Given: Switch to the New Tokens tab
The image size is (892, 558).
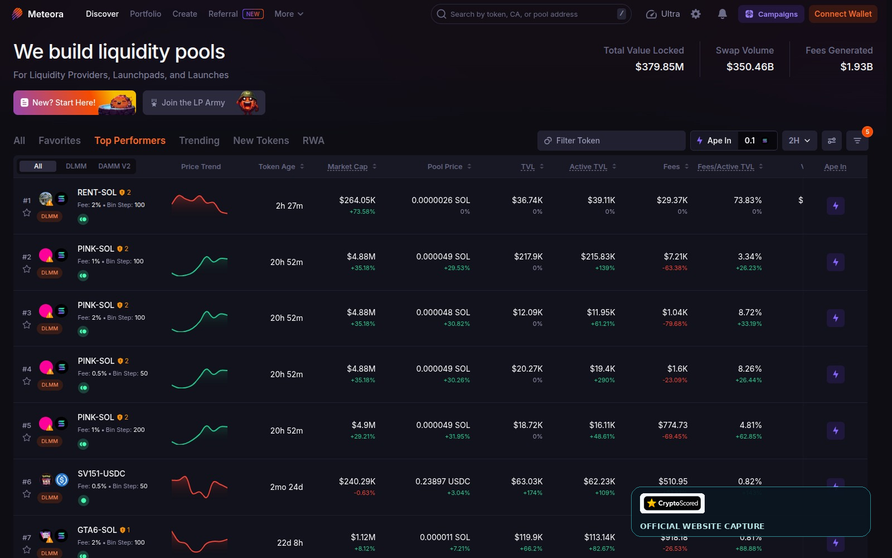Looking at the screenshot, I should 261,141.
